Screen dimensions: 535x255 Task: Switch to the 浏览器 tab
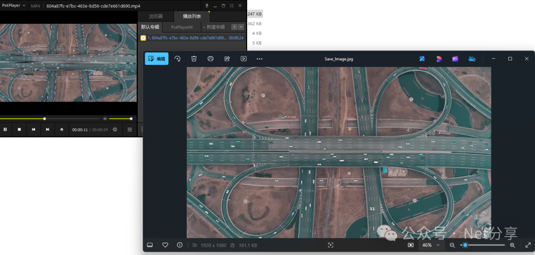coord(156,16)
